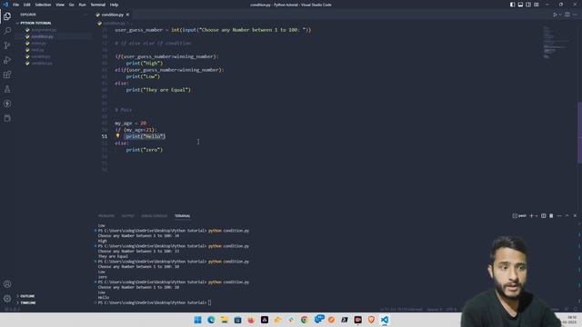Switch to the Debug Console tab
Screen dimensions: 582x327
[155, 216]
